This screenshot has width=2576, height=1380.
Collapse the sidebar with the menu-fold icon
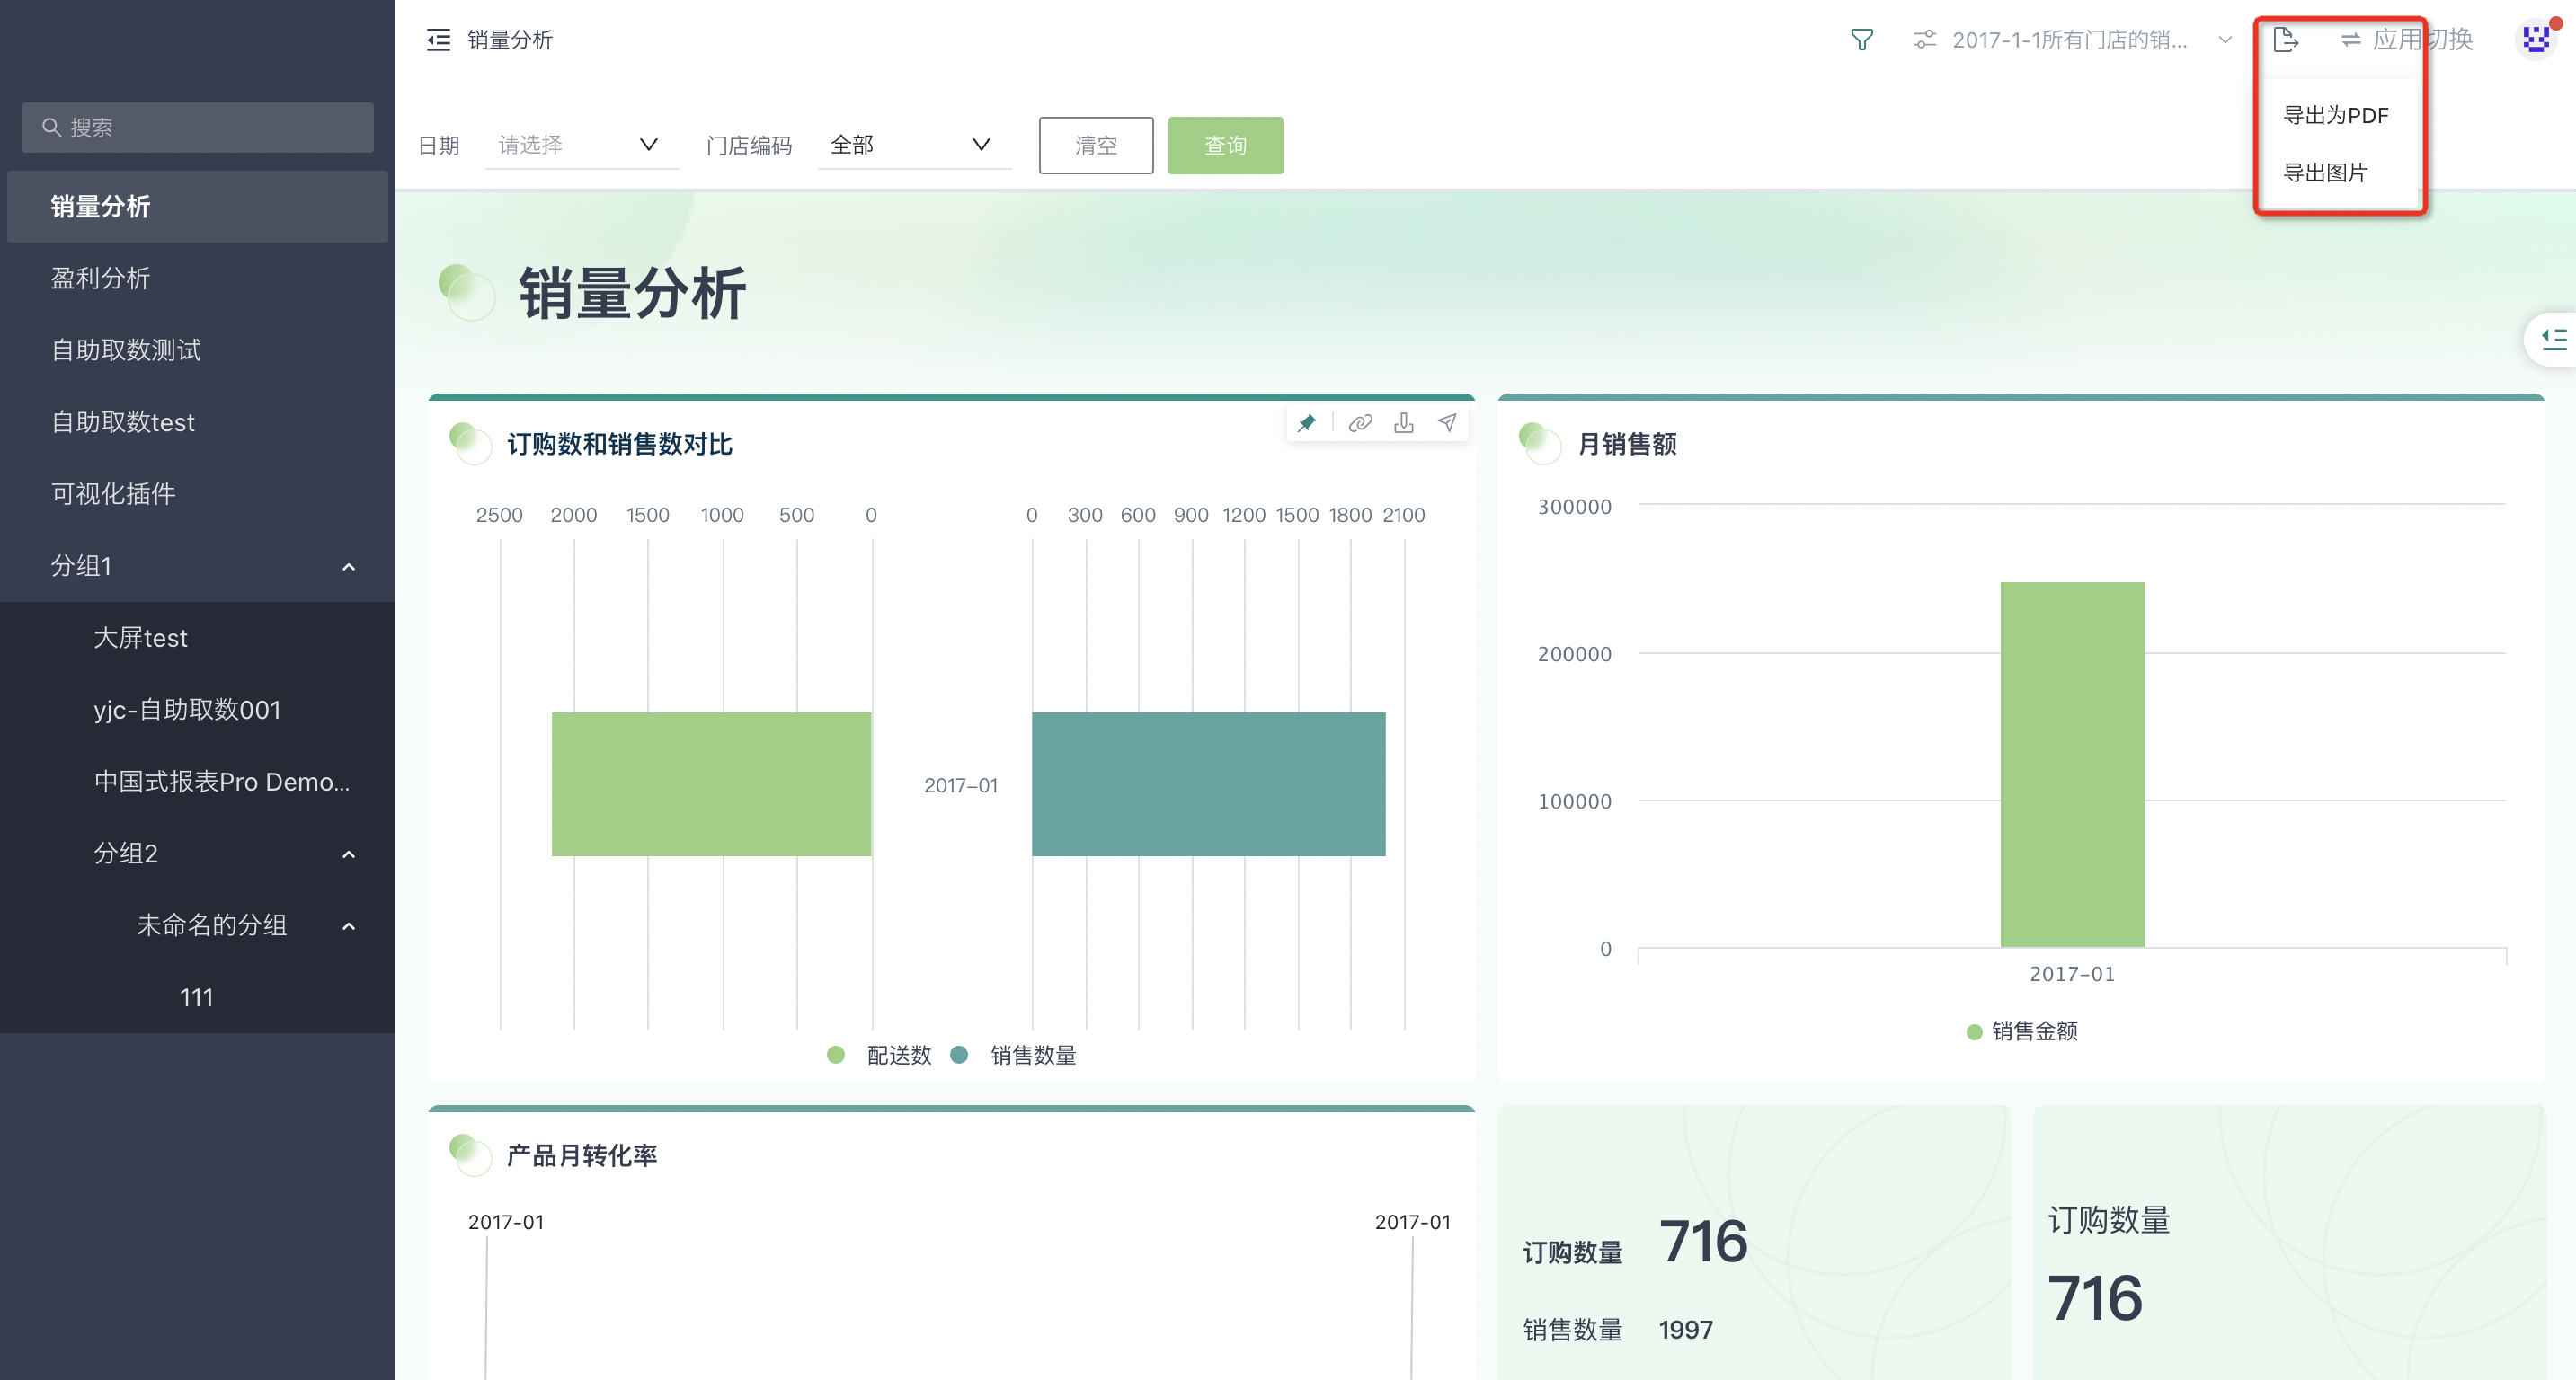point(438,40)
